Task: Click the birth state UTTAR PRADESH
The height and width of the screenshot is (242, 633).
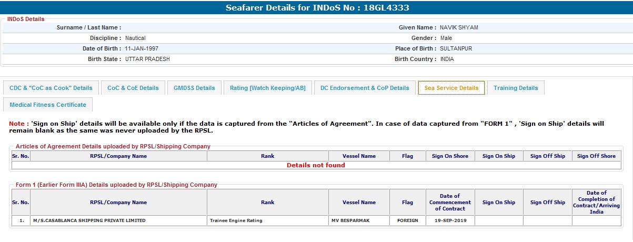Action: coord(147,59)
